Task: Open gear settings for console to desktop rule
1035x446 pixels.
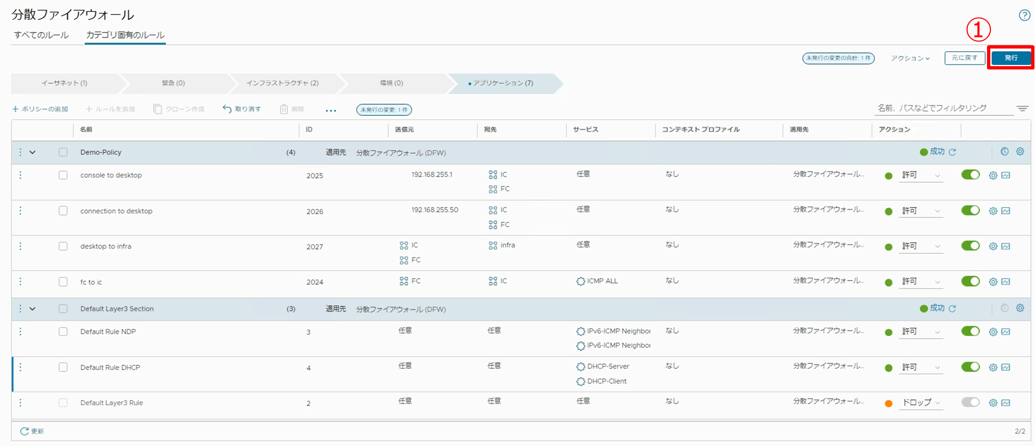Action: 993,175
